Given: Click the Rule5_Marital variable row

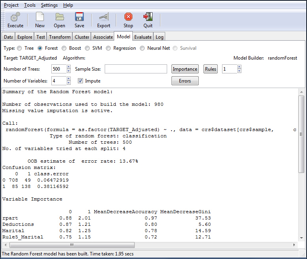Looking at the screenshot, I should pyautogui.click(x=107, y=237).
